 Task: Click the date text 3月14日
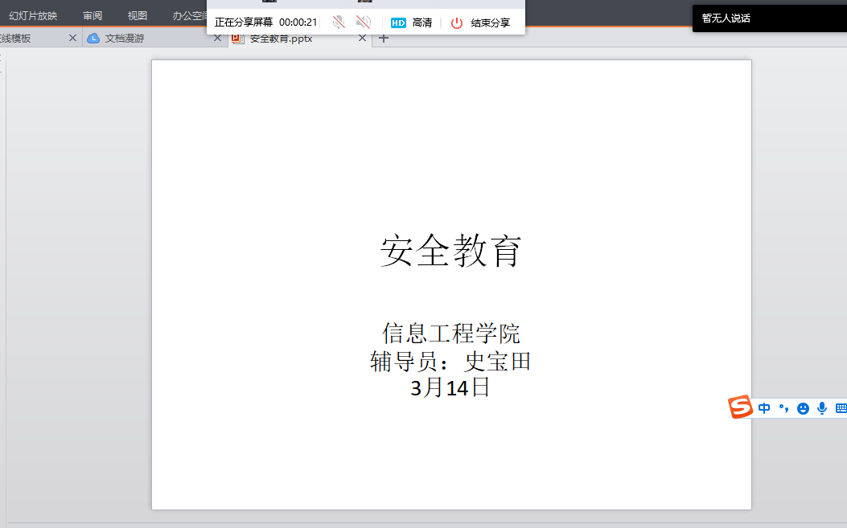[450, 387]
